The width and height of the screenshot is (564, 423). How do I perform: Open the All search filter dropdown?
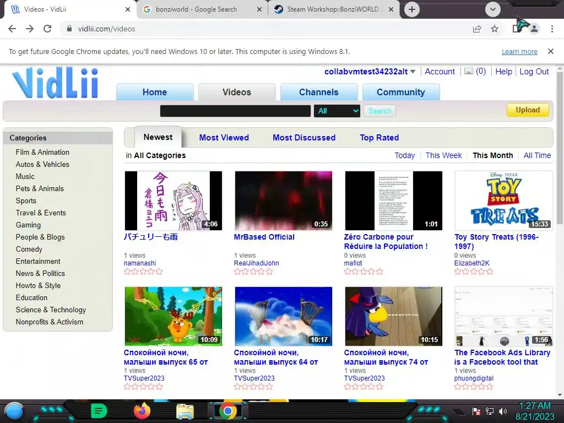[337, 111]
